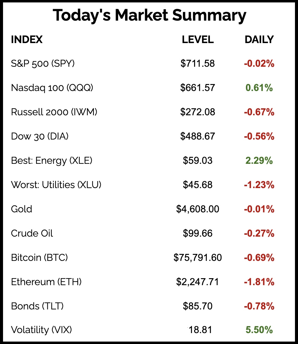Select the DAILY column header
Image resolution: width=298 pixels, height=344 pixels.
[259, 39]
